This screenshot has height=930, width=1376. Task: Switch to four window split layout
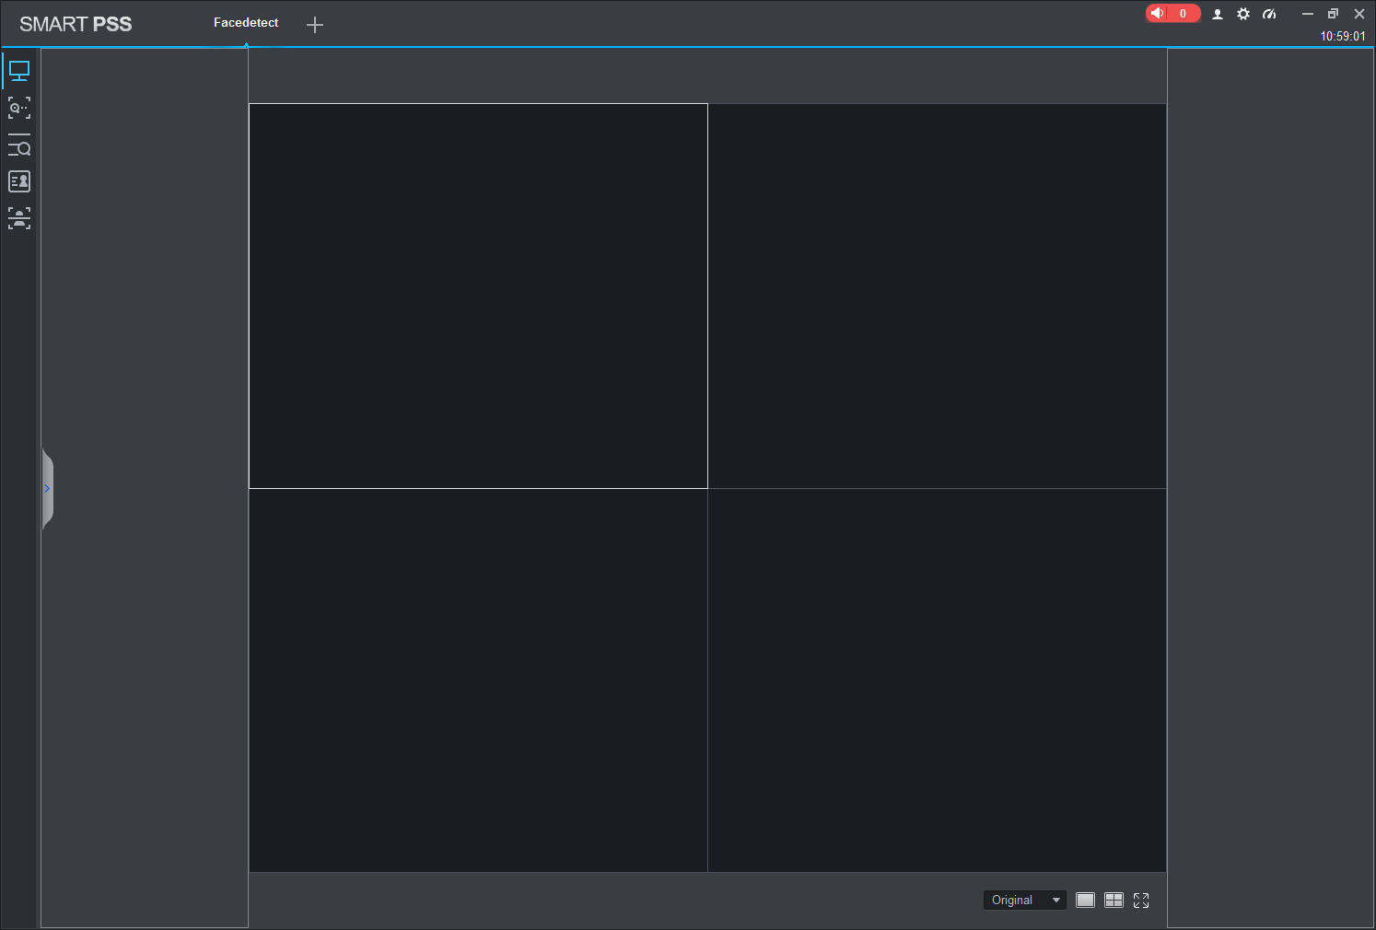tap(1114, 901)
